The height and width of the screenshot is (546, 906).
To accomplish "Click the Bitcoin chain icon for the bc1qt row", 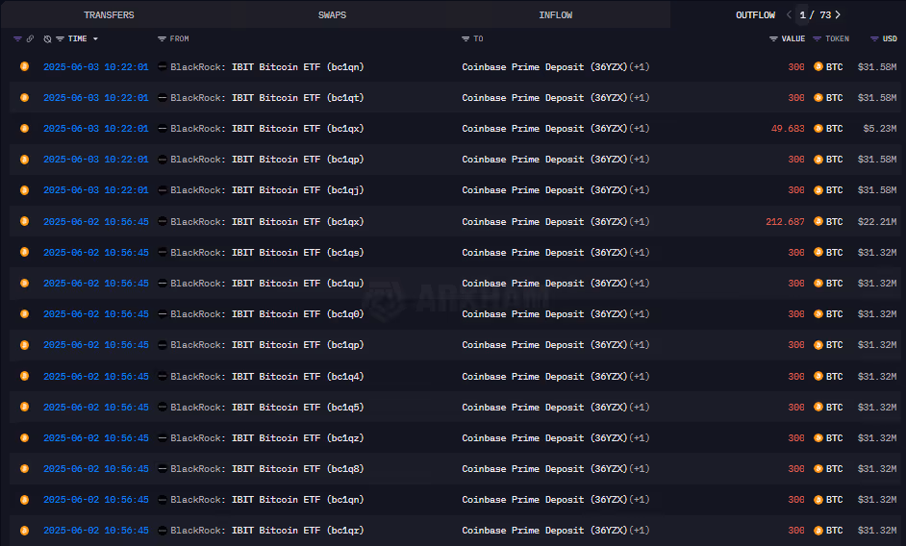I will (x=24, y=97).
